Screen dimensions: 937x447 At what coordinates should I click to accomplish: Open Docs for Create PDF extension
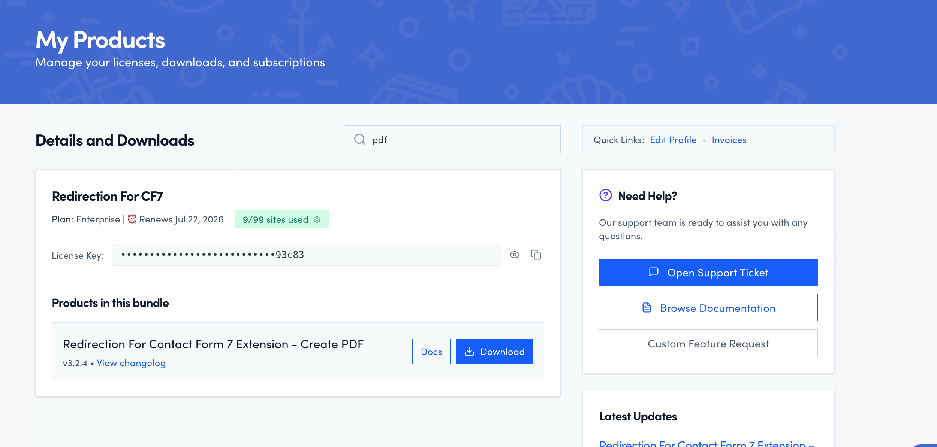click(x=431, y=352)
